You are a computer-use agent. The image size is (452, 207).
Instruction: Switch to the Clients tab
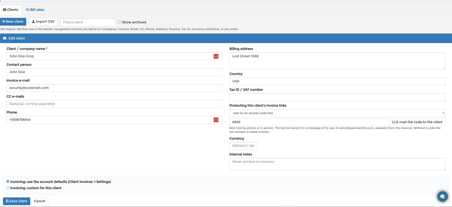click(x=11, y=10)
